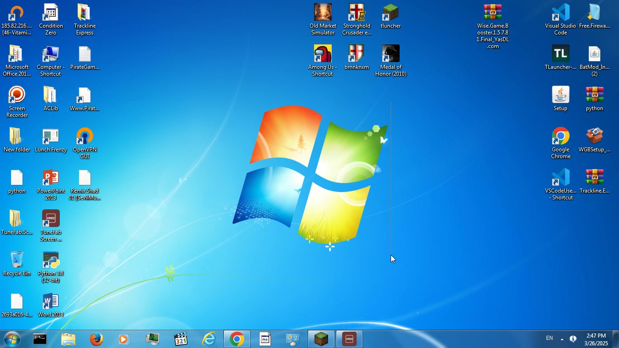Select the python text file on desktop
Image resolution: width=619 pixels, height=348 pixels.
(17, 182)
